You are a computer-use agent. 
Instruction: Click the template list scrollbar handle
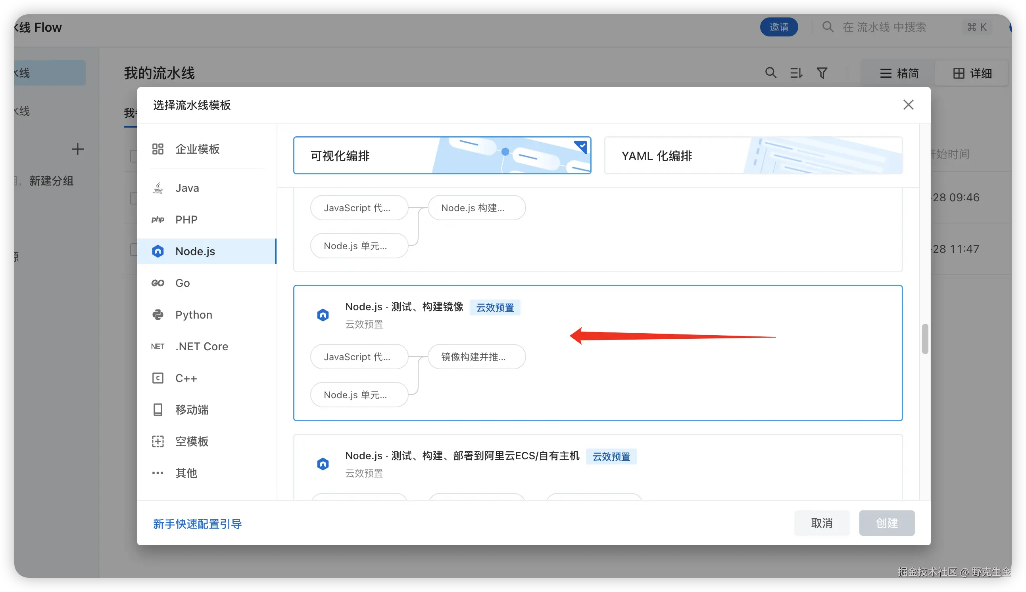(x=925, y=339)
